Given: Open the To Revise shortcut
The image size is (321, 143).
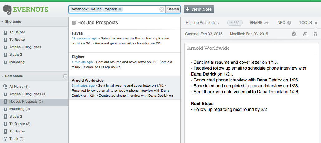Looking at the screenshot, I should [17, 39].
